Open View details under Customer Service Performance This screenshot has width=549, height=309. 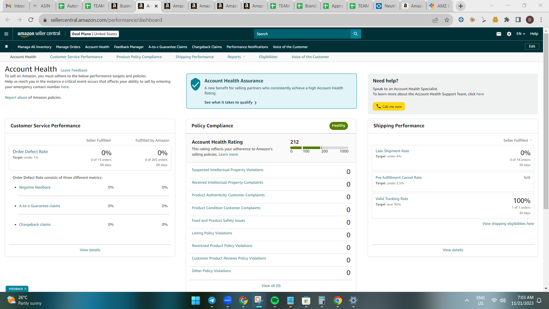coord(90,250)
